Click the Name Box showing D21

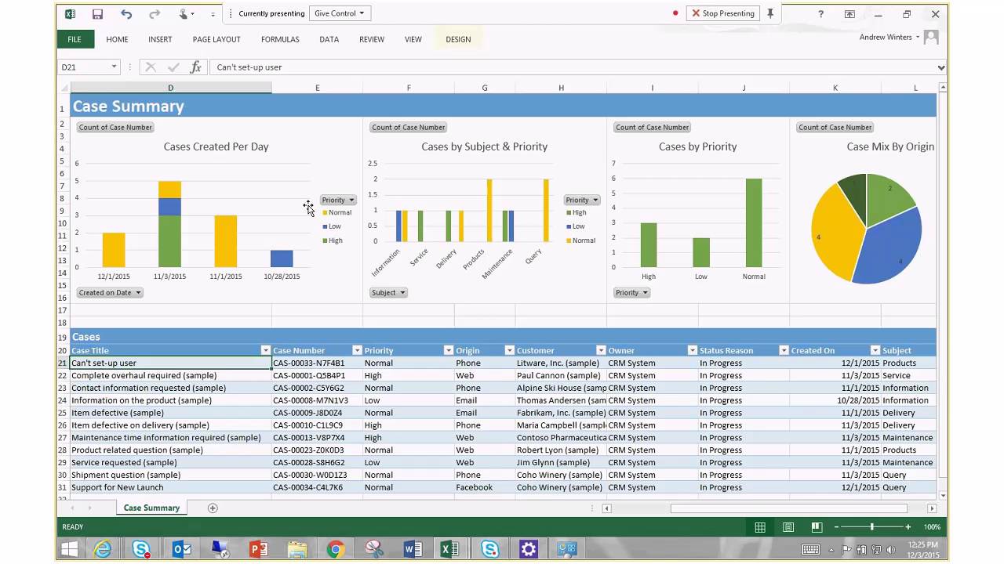click(x=83, y=67)
